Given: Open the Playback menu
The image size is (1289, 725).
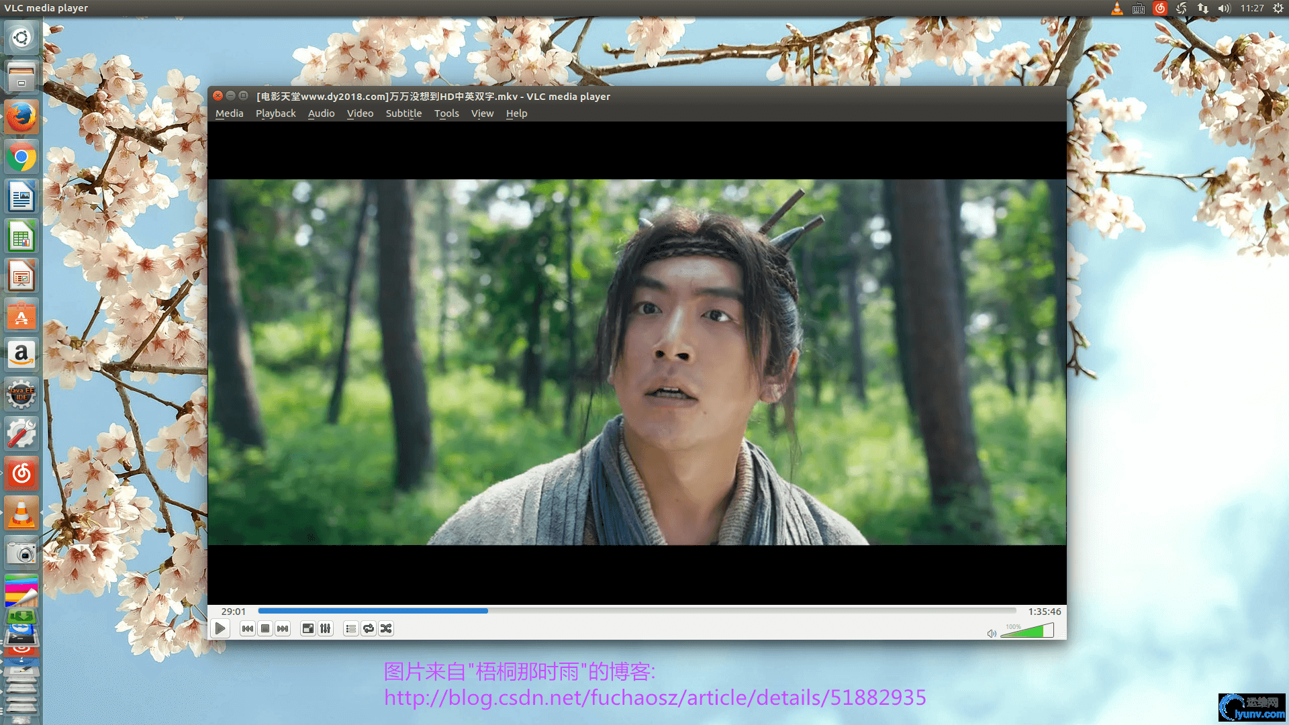Looking at the screenshot, I should click(x=276, y=113).
